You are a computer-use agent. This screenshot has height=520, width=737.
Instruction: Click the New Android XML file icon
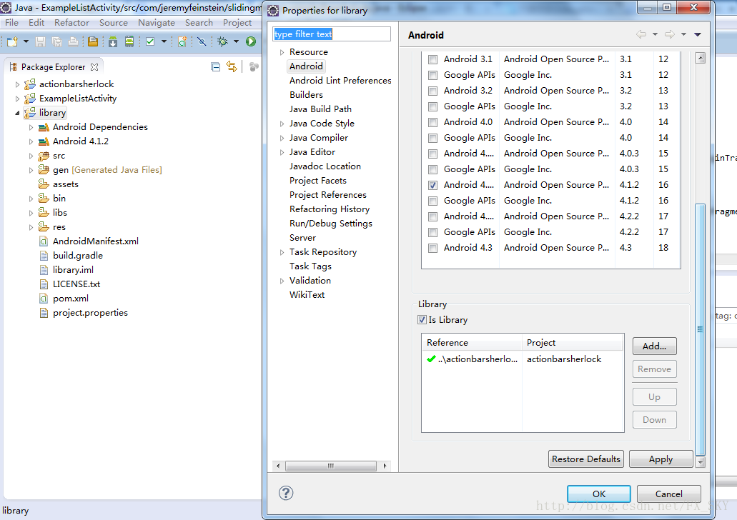[x=182, y=42]
